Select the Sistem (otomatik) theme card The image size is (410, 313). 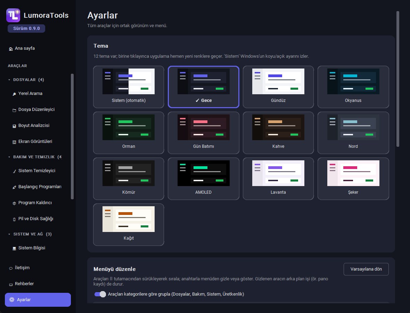tap(129, 87)
